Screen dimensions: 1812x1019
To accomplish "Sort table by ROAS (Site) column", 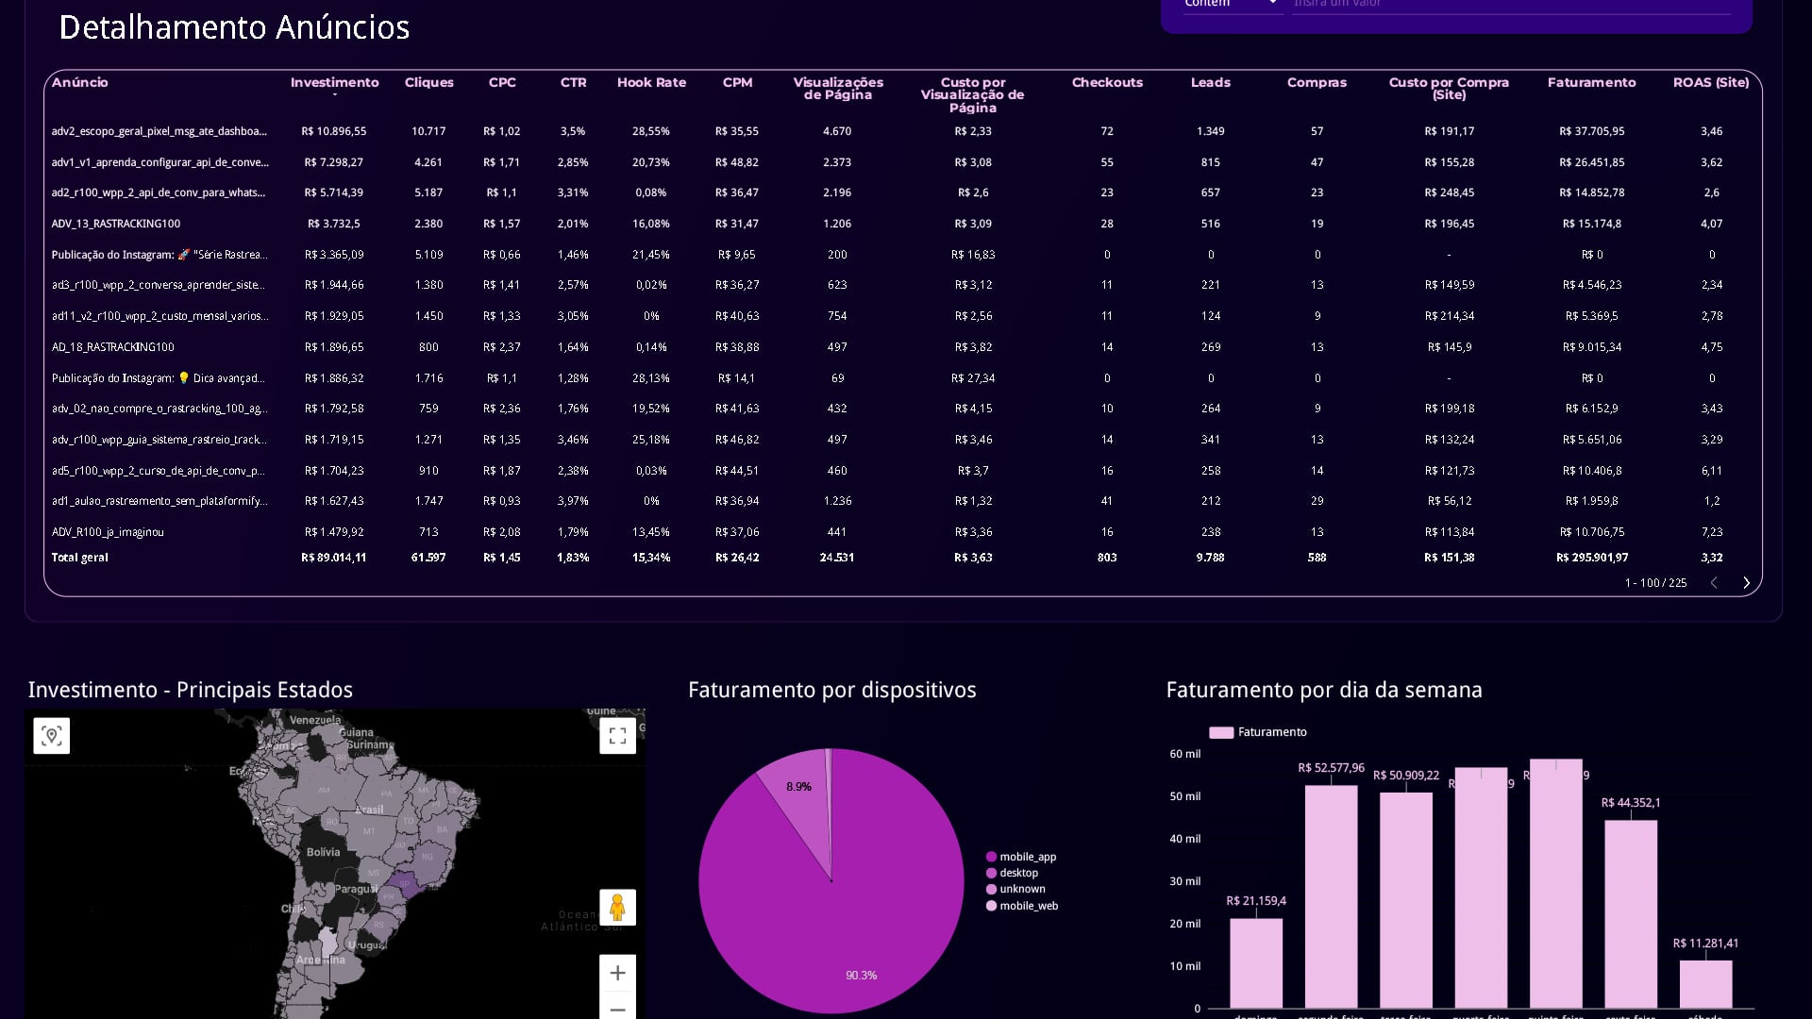I will coord(1711,82).
